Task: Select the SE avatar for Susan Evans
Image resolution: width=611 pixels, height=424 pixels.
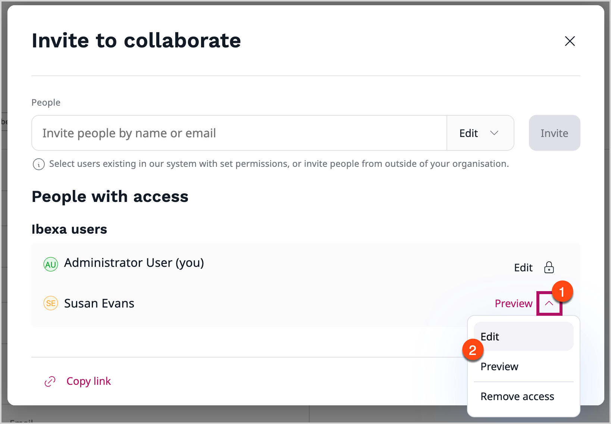Action: click(50, 303)
